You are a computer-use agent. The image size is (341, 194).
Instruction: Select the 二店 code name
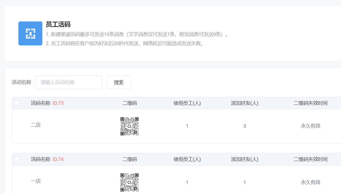36,125
